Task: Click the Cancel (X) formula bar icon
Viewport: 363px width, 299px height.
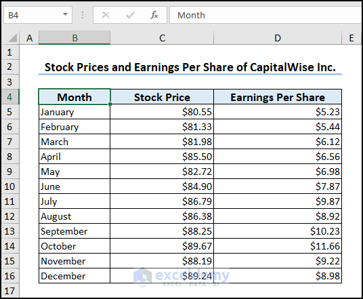Action: coord(106,16)
